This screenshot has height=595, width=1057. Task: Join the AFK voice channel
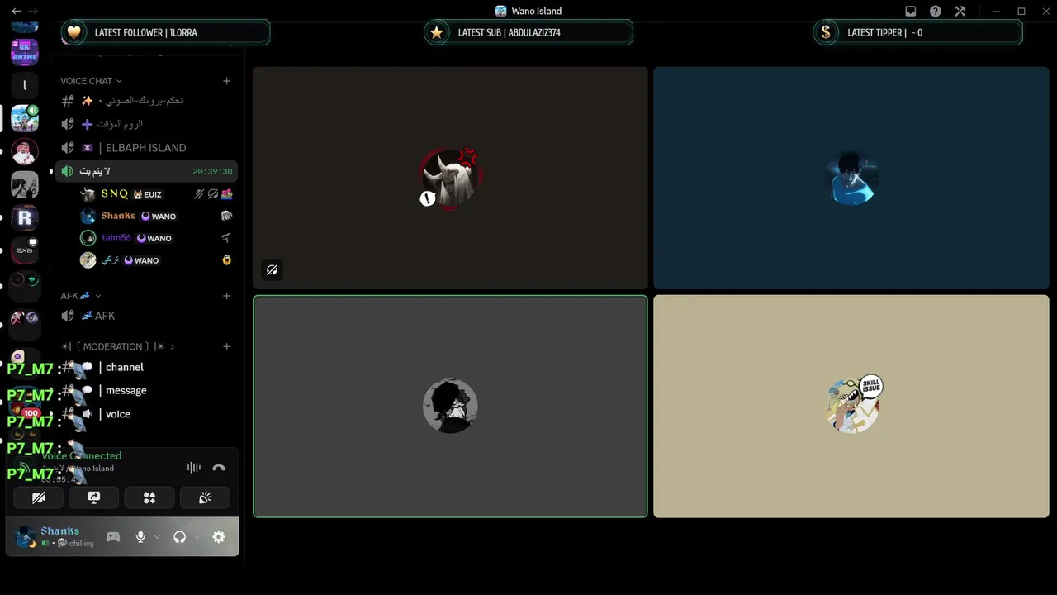point(146,316)
